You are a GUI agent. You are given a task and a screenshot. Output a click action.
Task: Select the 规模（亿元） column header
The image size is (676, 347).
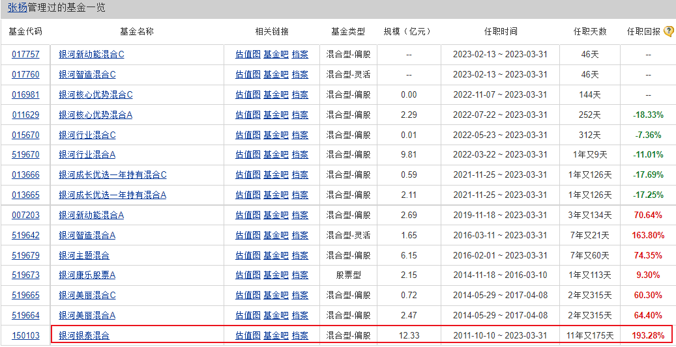pyautogui.click(x=408, y=31)
